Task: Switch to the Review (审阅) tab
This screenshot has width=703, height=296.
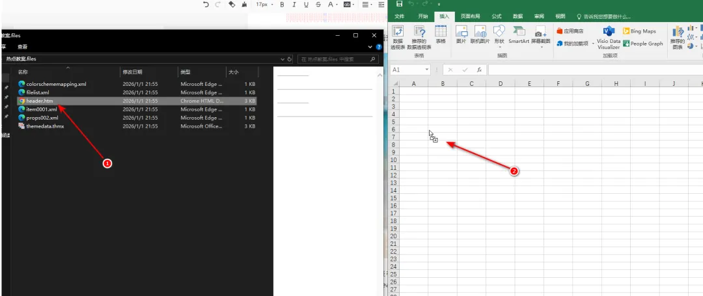Action: click(539, 16)
